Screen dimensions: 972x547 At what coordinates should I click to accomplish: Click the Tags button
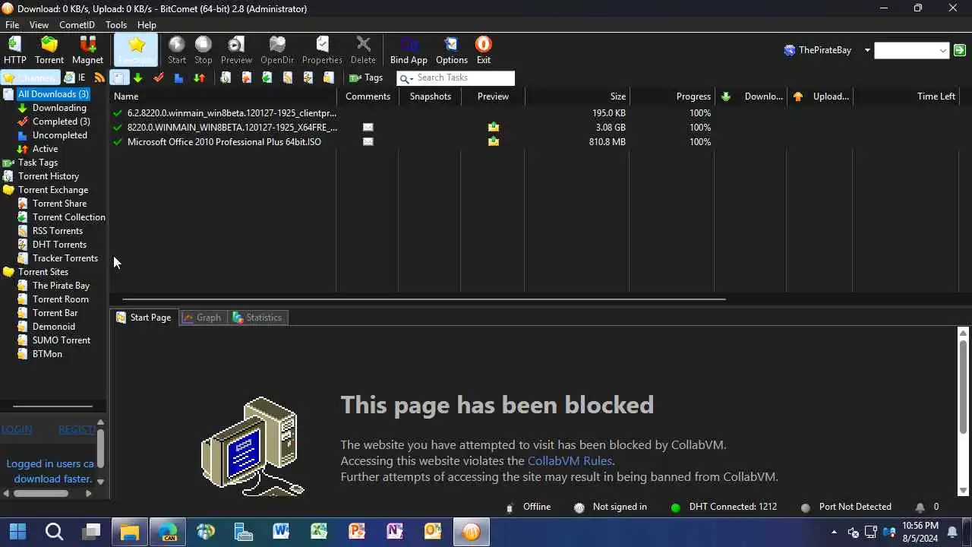click(x=366, y=77)
